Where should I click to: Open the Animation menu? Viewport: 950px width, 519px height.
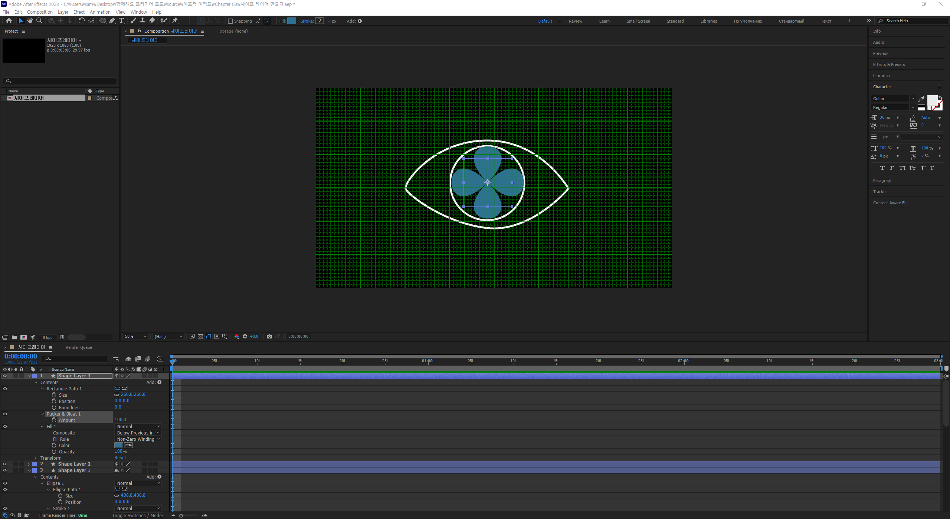(x=100, y=12)
